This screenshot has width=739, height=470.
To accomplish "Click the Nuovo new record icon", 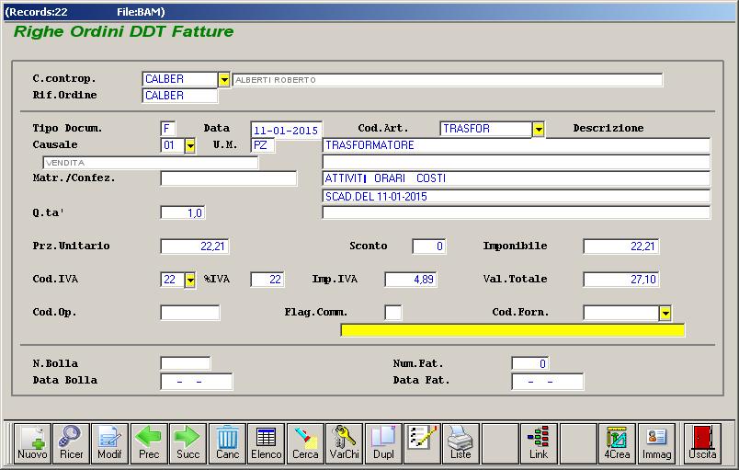I will [32, 443].
